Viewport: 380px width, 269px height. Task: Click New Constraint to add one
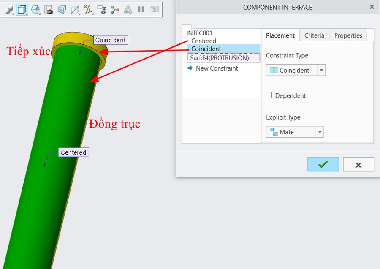point(217,68)
